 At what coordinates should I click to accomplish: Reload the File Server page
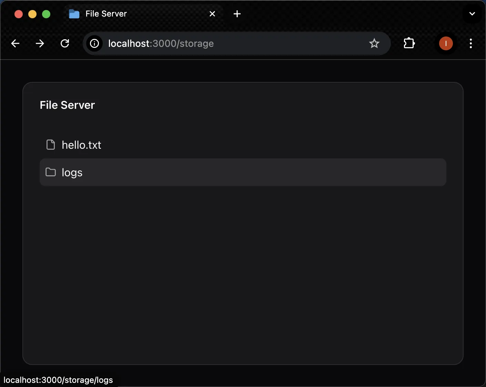pos(65,43)
